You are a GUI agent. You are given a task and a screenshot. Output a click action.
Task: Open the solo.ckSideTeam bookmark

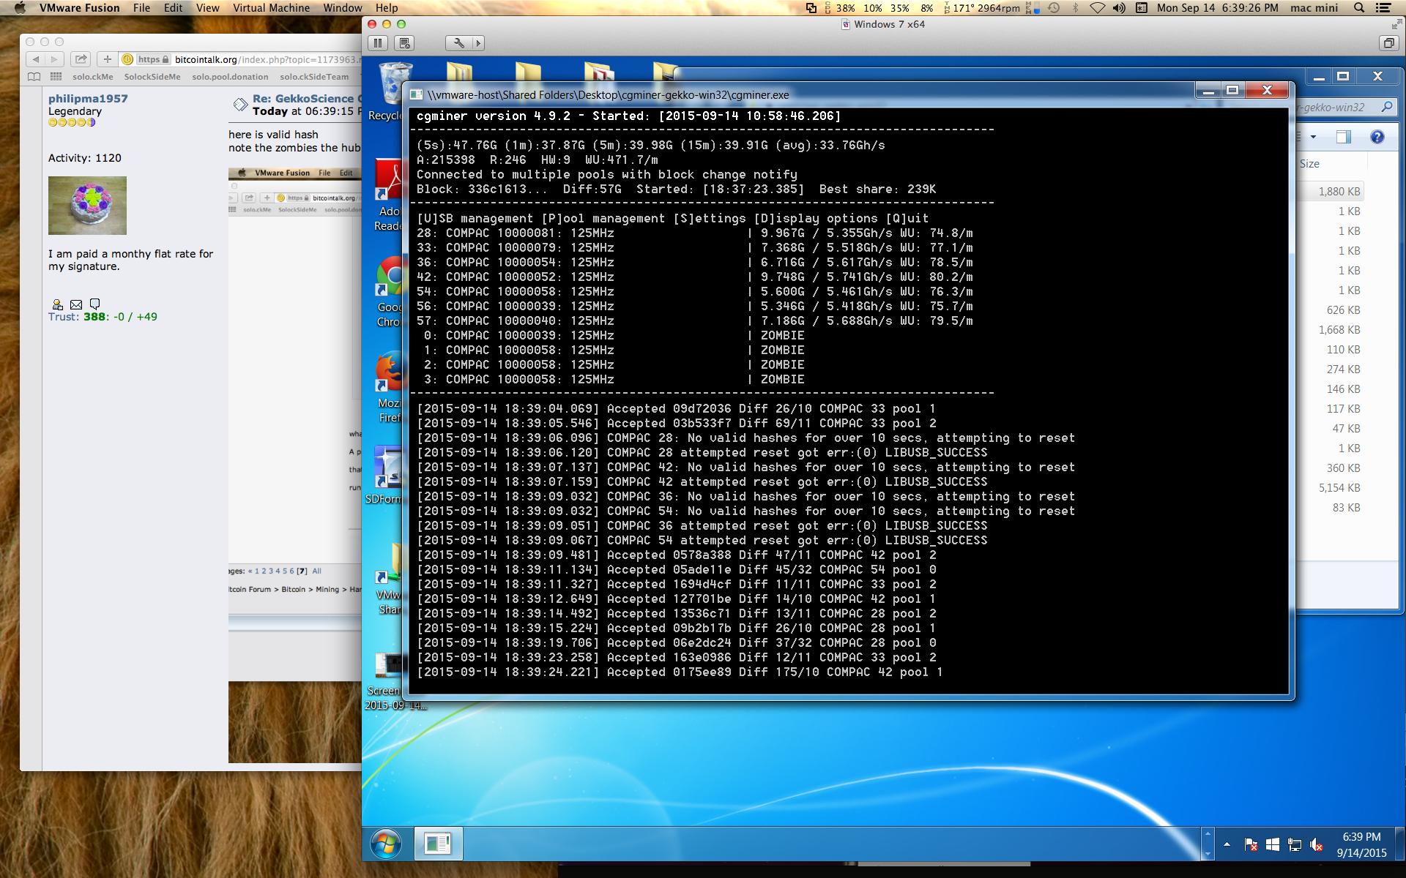pos(314,76)
